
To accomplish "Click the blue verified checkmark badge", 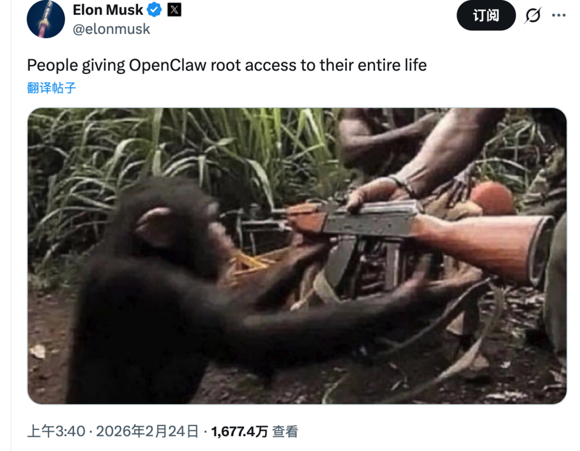I will [154, 10].
